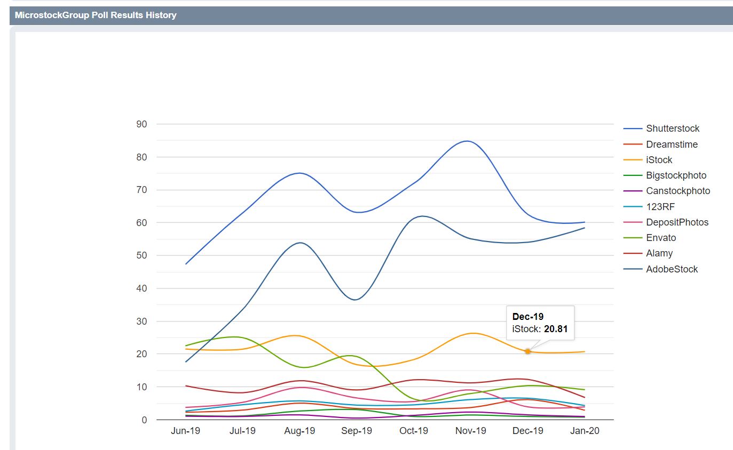This screenshot has width=733, height=450.
Task: Click the pink line swatch beside DepositPhotos
Action: tap(633, 222)
